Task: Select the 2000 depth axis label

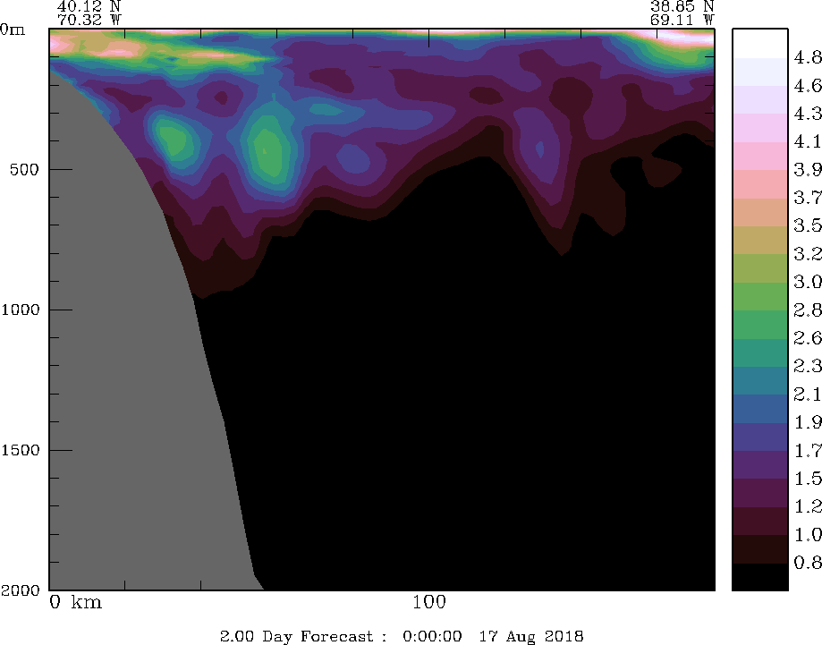Action: (x=21, y=590)
